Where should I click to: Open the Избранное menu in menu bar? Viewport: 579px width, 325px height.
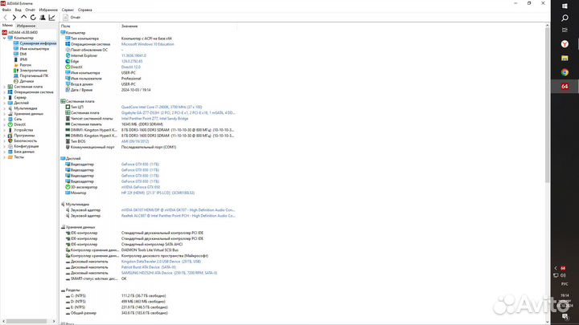(48, 10)
